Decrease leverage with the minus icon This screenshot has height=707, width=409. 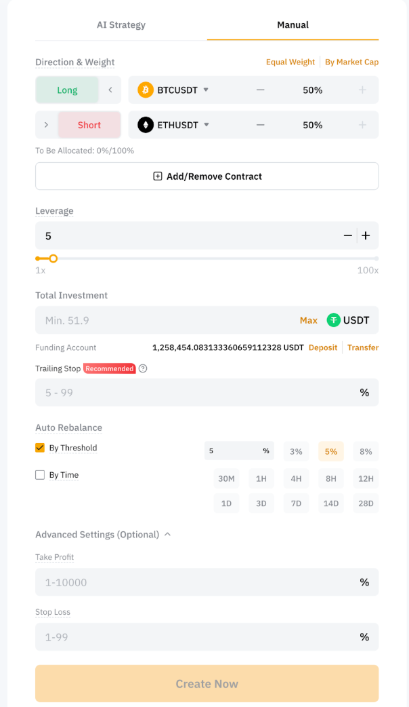[x=348, y=235]
